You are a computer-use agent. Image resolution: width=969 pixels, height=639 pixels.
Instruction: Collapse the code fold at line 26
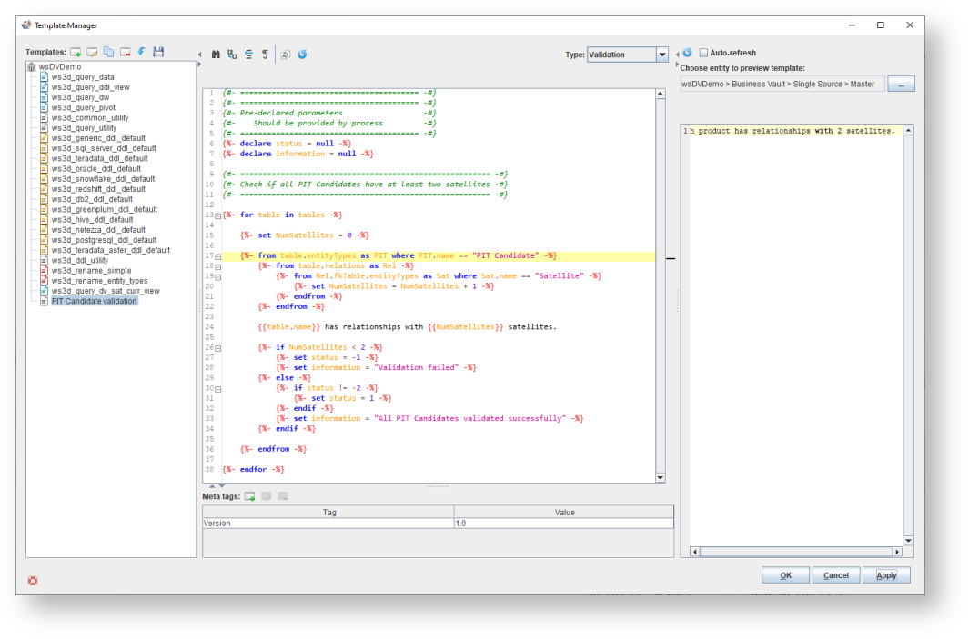point(217,348)
